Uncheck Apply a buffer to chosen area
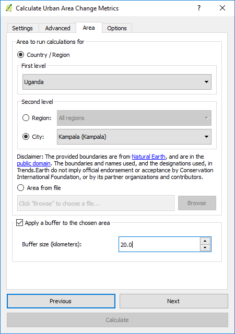Image resolution: width=235 pixels, height=334 pixels. coord(20,223)
